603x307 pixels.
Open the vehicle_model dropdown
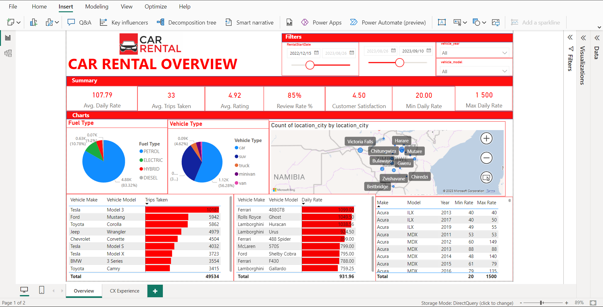[505, 71]
